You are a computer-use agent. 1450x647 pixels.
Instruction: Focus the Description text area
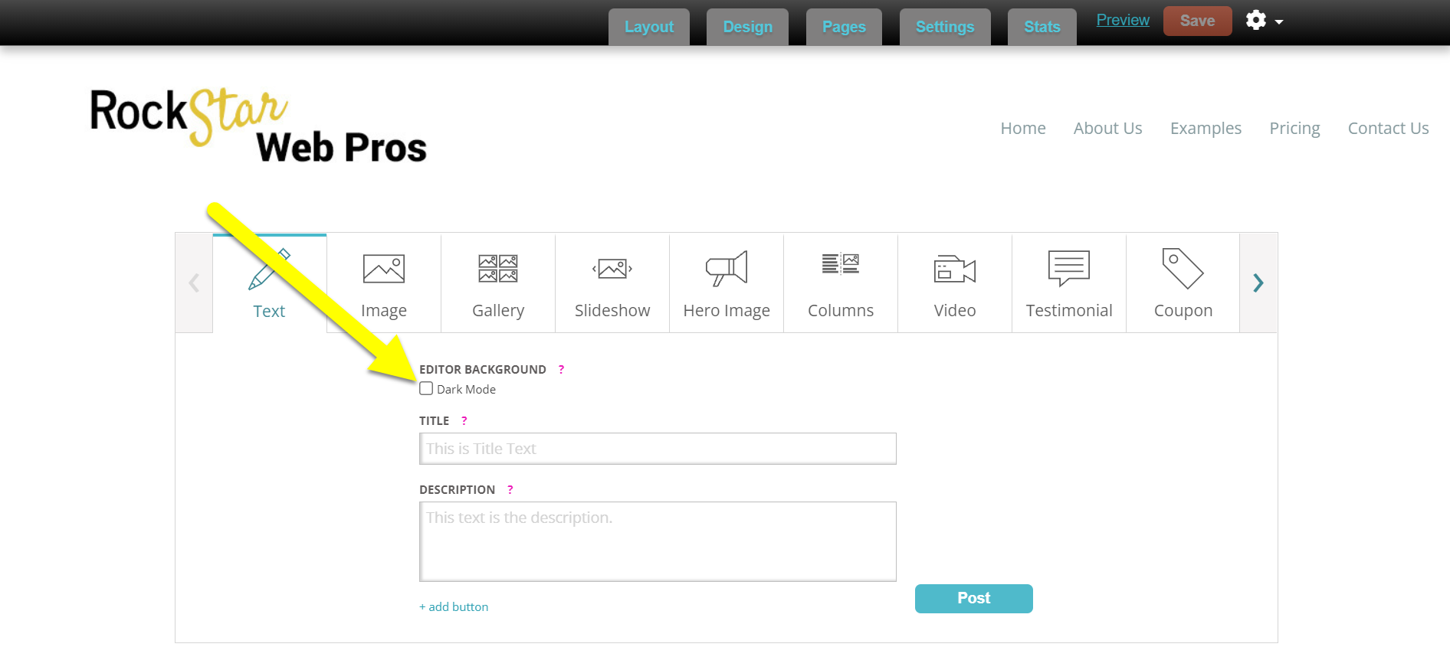[x=658, y=541]
